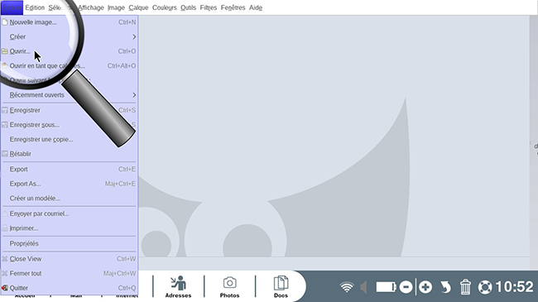Choose Enregistrer sous...

tap(69, 125)
